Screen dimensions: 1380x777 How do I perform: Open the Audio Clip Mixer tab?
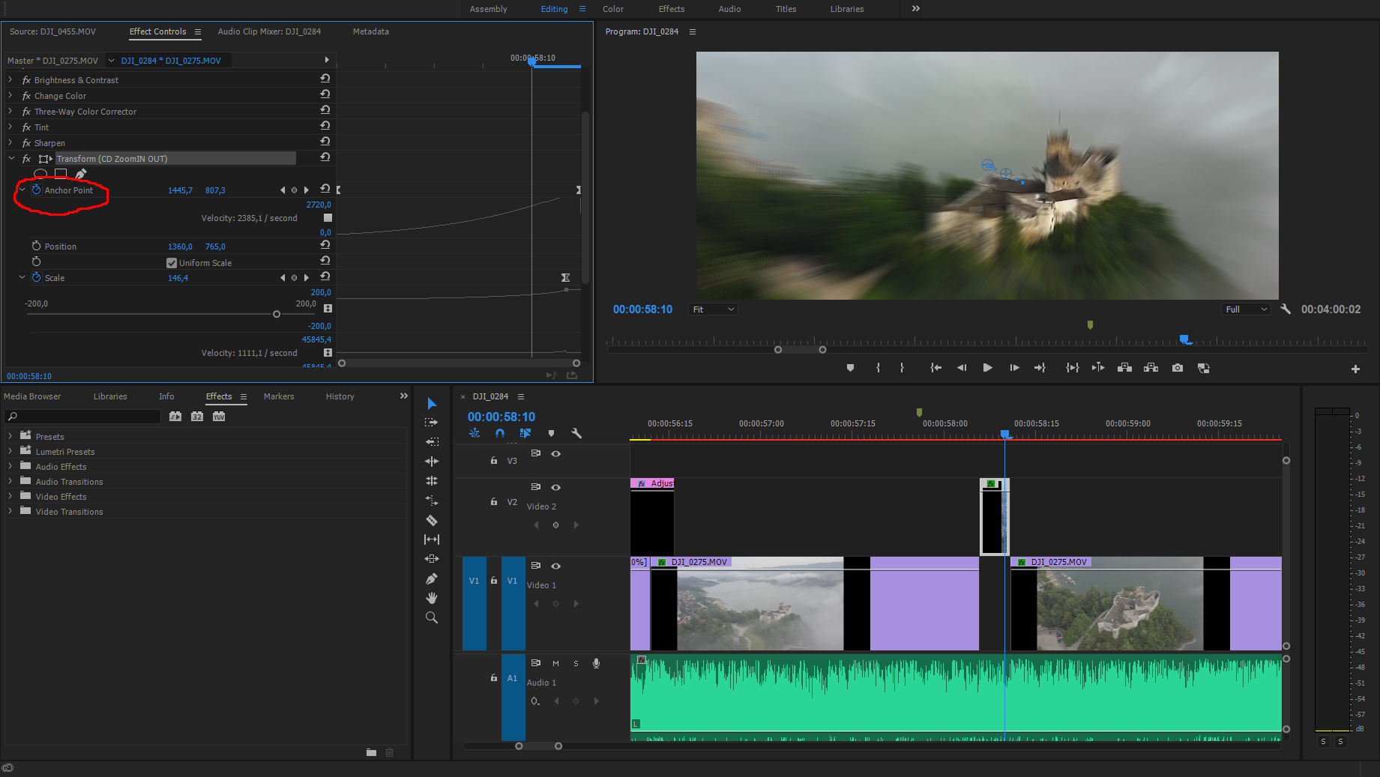(x=269, y=31)
